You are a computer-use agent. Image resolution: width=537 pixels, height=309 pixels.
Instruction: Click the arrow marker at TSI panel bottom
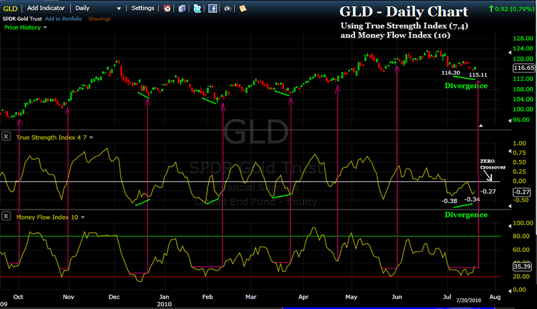(509, 206)
